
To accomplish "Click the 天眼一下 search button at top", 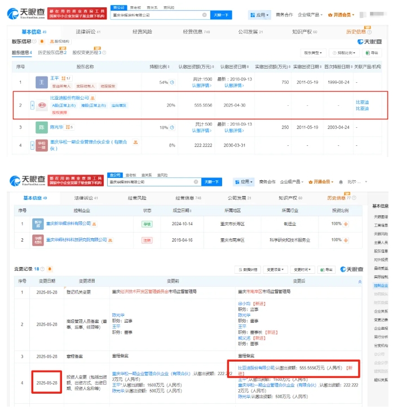I will [220, 15].
